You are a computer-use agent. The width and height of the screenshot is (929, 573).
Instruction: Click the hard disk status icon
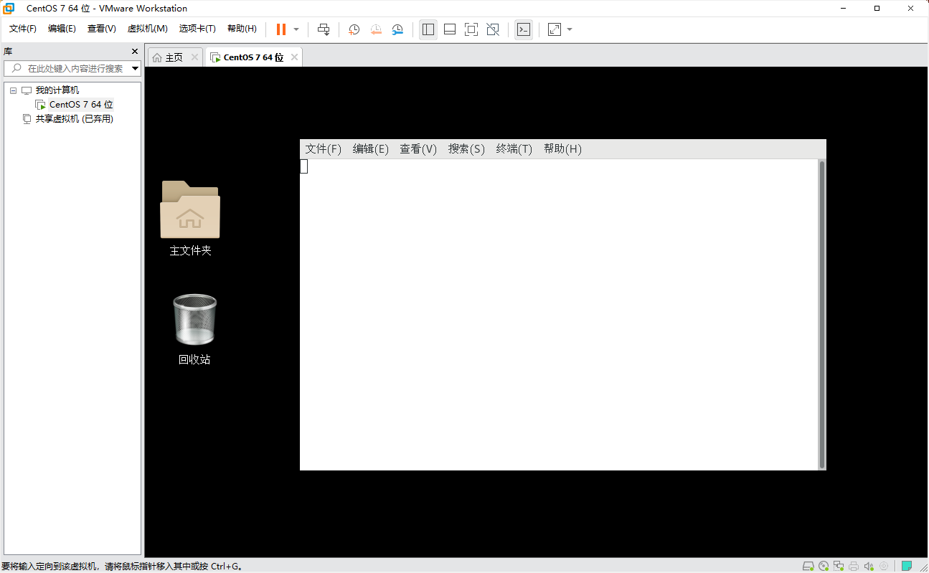pos(808,567)
